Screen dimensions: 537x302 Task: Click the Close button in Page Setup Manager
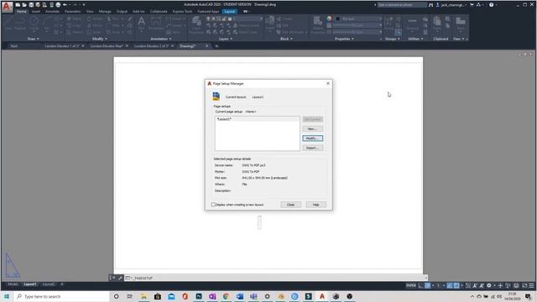click(290, 205)
